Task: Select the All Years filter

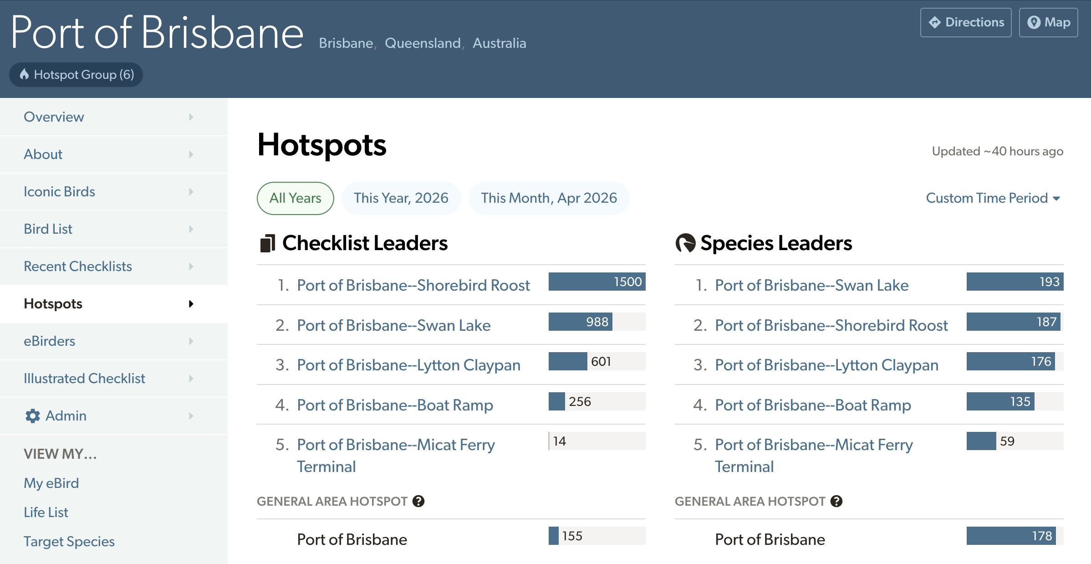Action: click(x=295, y=198)
